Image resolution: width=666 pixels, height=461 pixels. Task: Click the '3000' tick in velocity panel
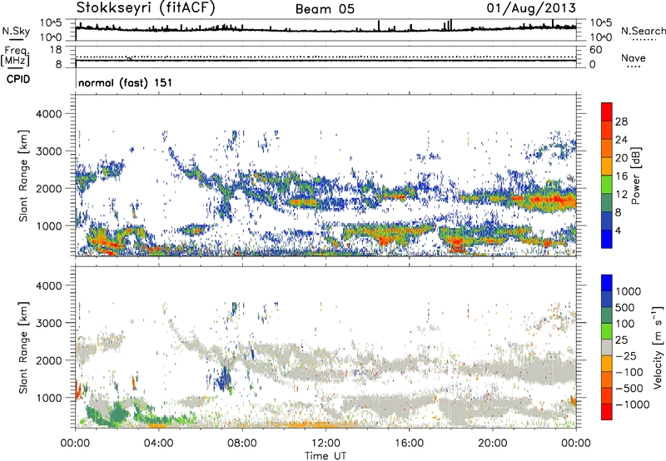pos(48,323)
